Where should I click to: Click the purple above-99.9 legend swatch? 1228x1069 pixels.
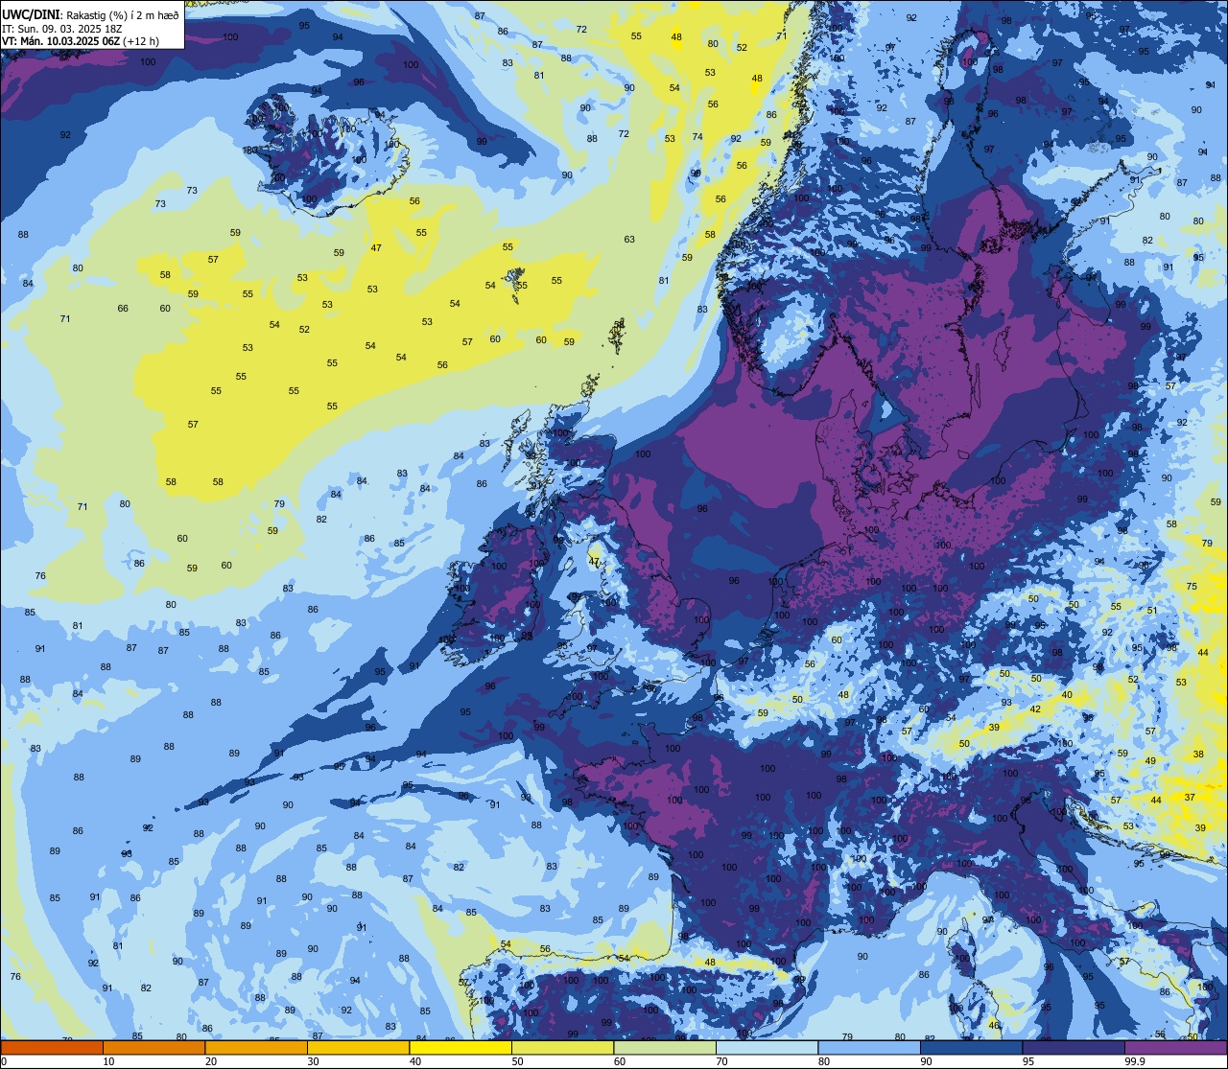pyautogui.click(x=1175, y=1047)
